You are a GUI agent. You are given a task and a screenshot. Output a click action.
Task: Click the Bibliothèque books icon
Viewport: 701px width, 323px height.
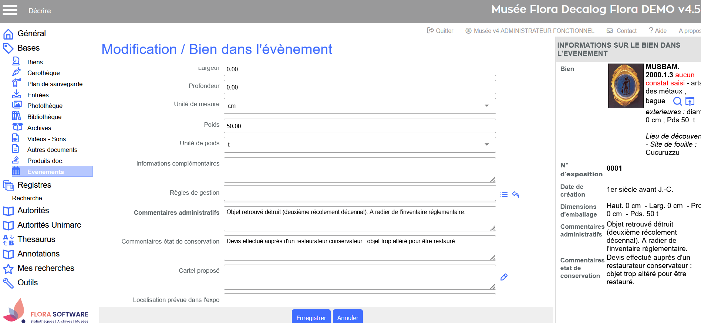(16, 116)
